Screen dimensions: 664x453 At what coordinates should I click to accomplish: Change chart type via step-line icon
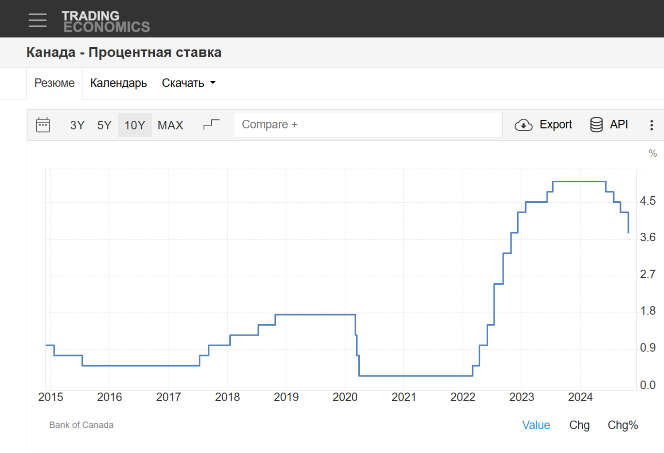(211, 124)
